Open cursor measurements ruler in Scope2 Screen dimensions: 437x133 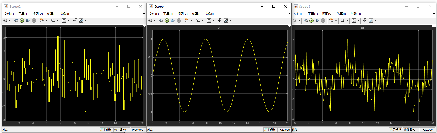[81, 21]
